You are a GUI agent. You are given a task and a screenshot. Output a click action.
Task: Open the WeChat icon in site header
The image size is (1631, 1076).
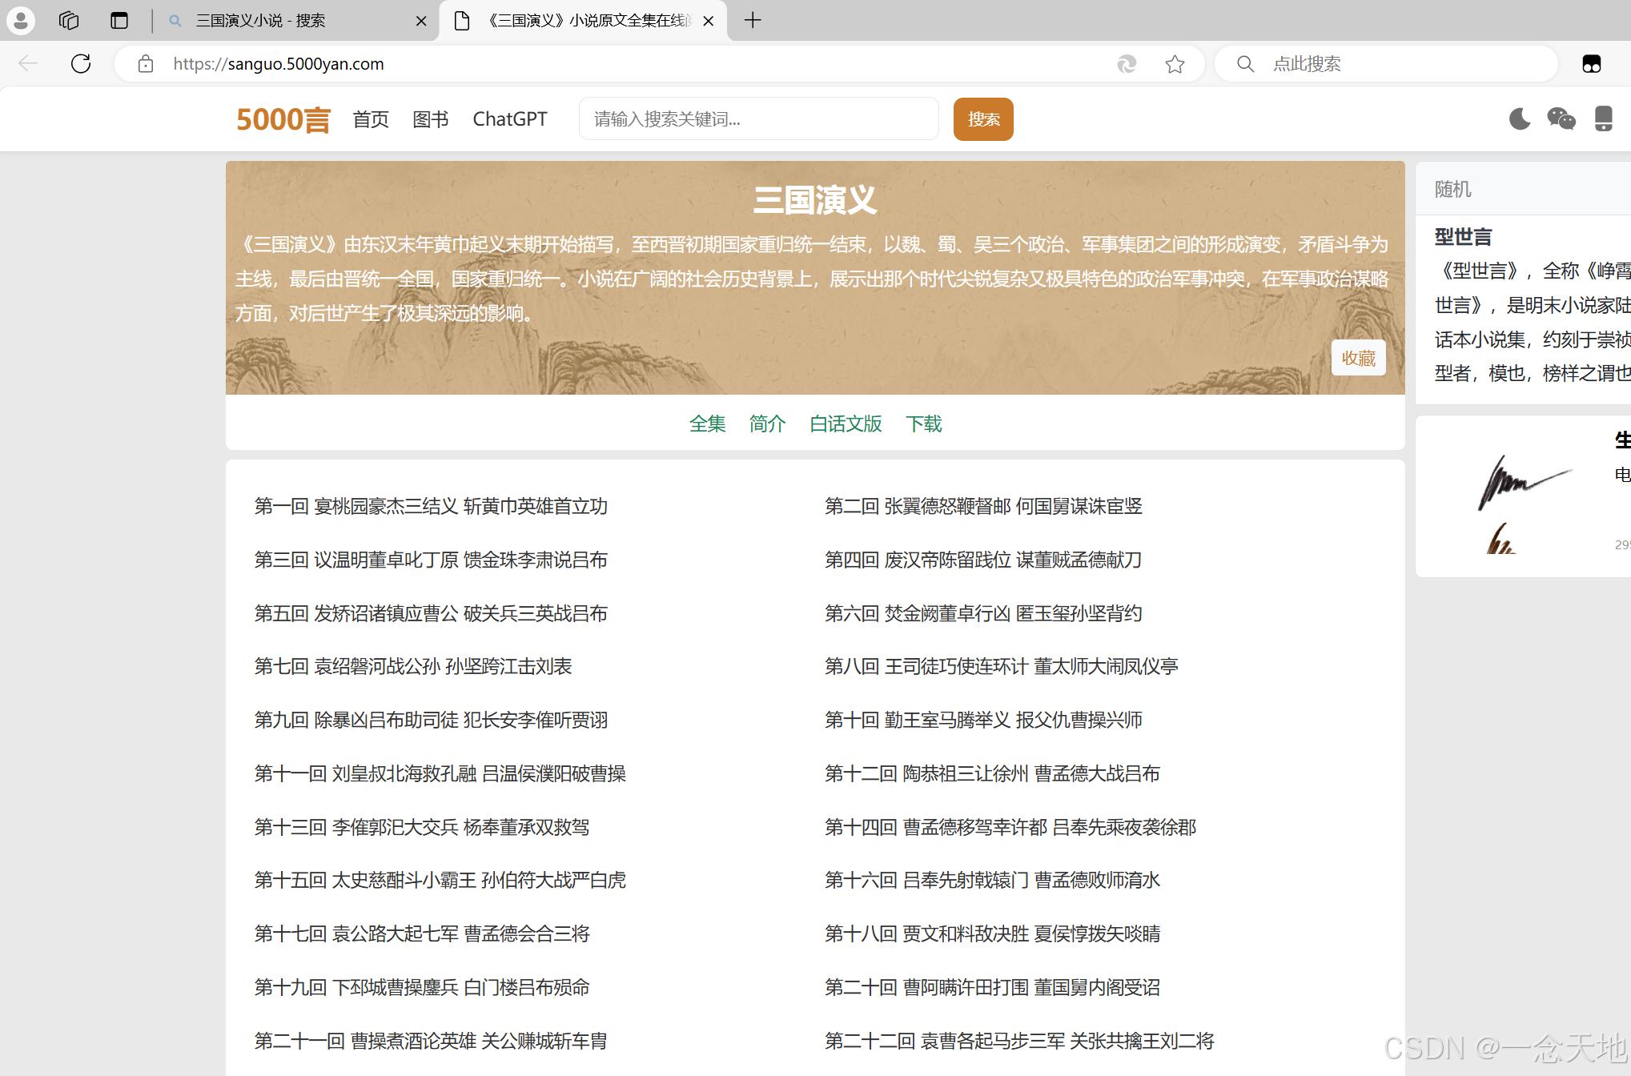(x=1561, y=119)
